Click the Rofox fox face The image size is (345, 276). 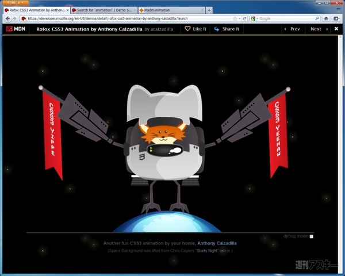[163, 133]
